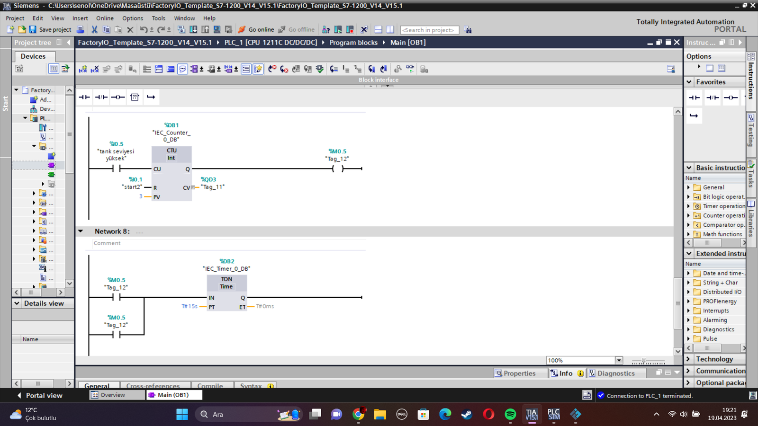758x426 pixels.
Task: Insert an output coil from the favorites bar
Action: click(118, 97)
